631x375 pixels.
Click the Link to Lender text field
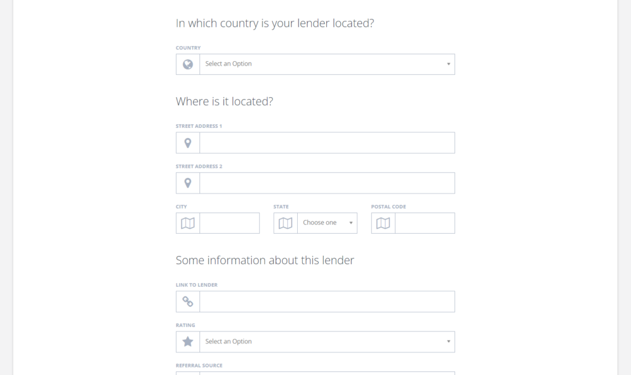click(327, 301)
